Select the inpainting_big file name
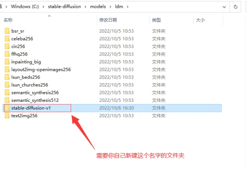Screen dimensions: 247x170 click(x=26, y=62)
